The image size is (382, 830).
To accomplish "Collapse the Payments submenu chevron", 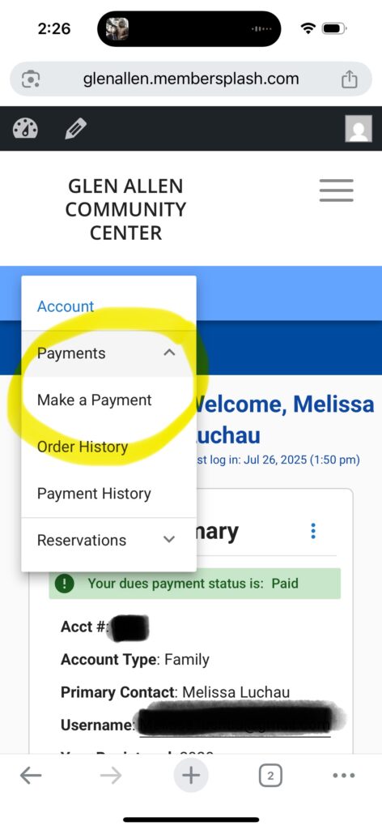I will (x=169, y=353).
